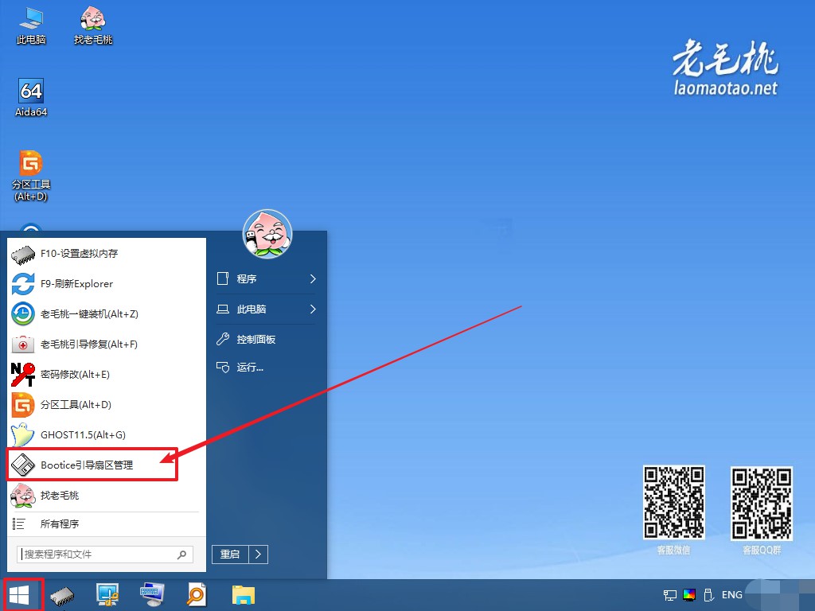Click the F10-设置虚拟内存 memory chip icon
Screen dimensions: 815x611
pos(23,254)
